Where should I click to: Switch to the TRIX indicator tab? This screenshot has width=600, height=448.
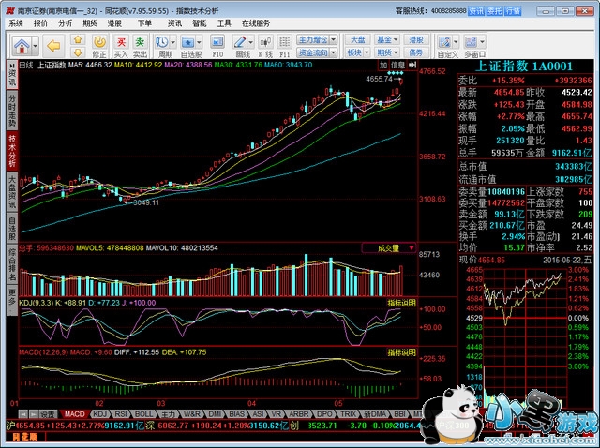(348, 414)
